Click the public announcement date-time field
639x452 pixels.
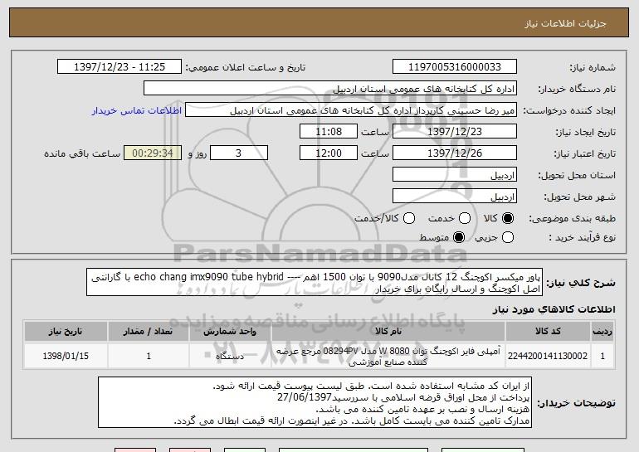coord(120,66)
